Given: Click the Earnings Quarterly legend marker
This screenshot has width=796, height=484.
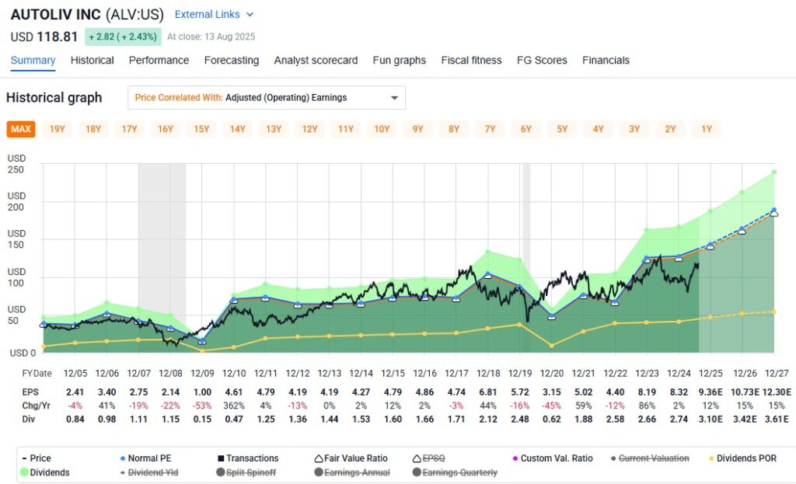Looking at the screenshot, I should [x=417, y=471].
